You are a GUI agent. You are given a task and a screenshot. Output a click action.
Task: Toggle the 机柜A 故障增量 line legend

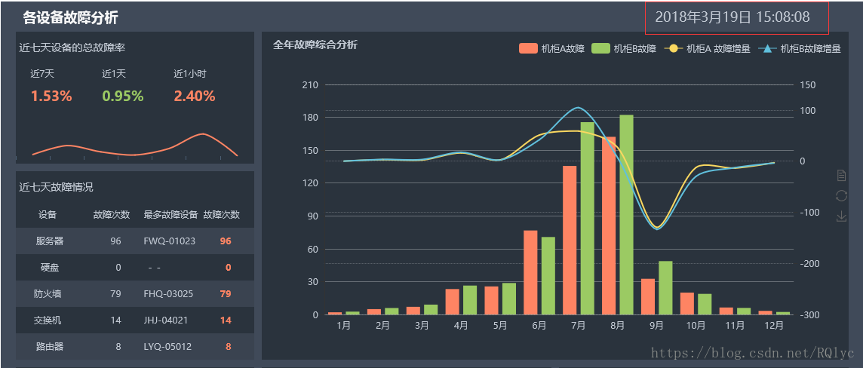click(x=708, y=49)
